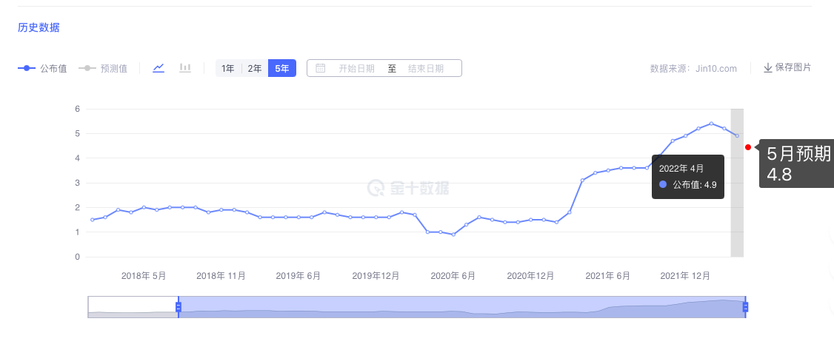
Task: Open the 开始日期 start date picker
Action: 356,68
